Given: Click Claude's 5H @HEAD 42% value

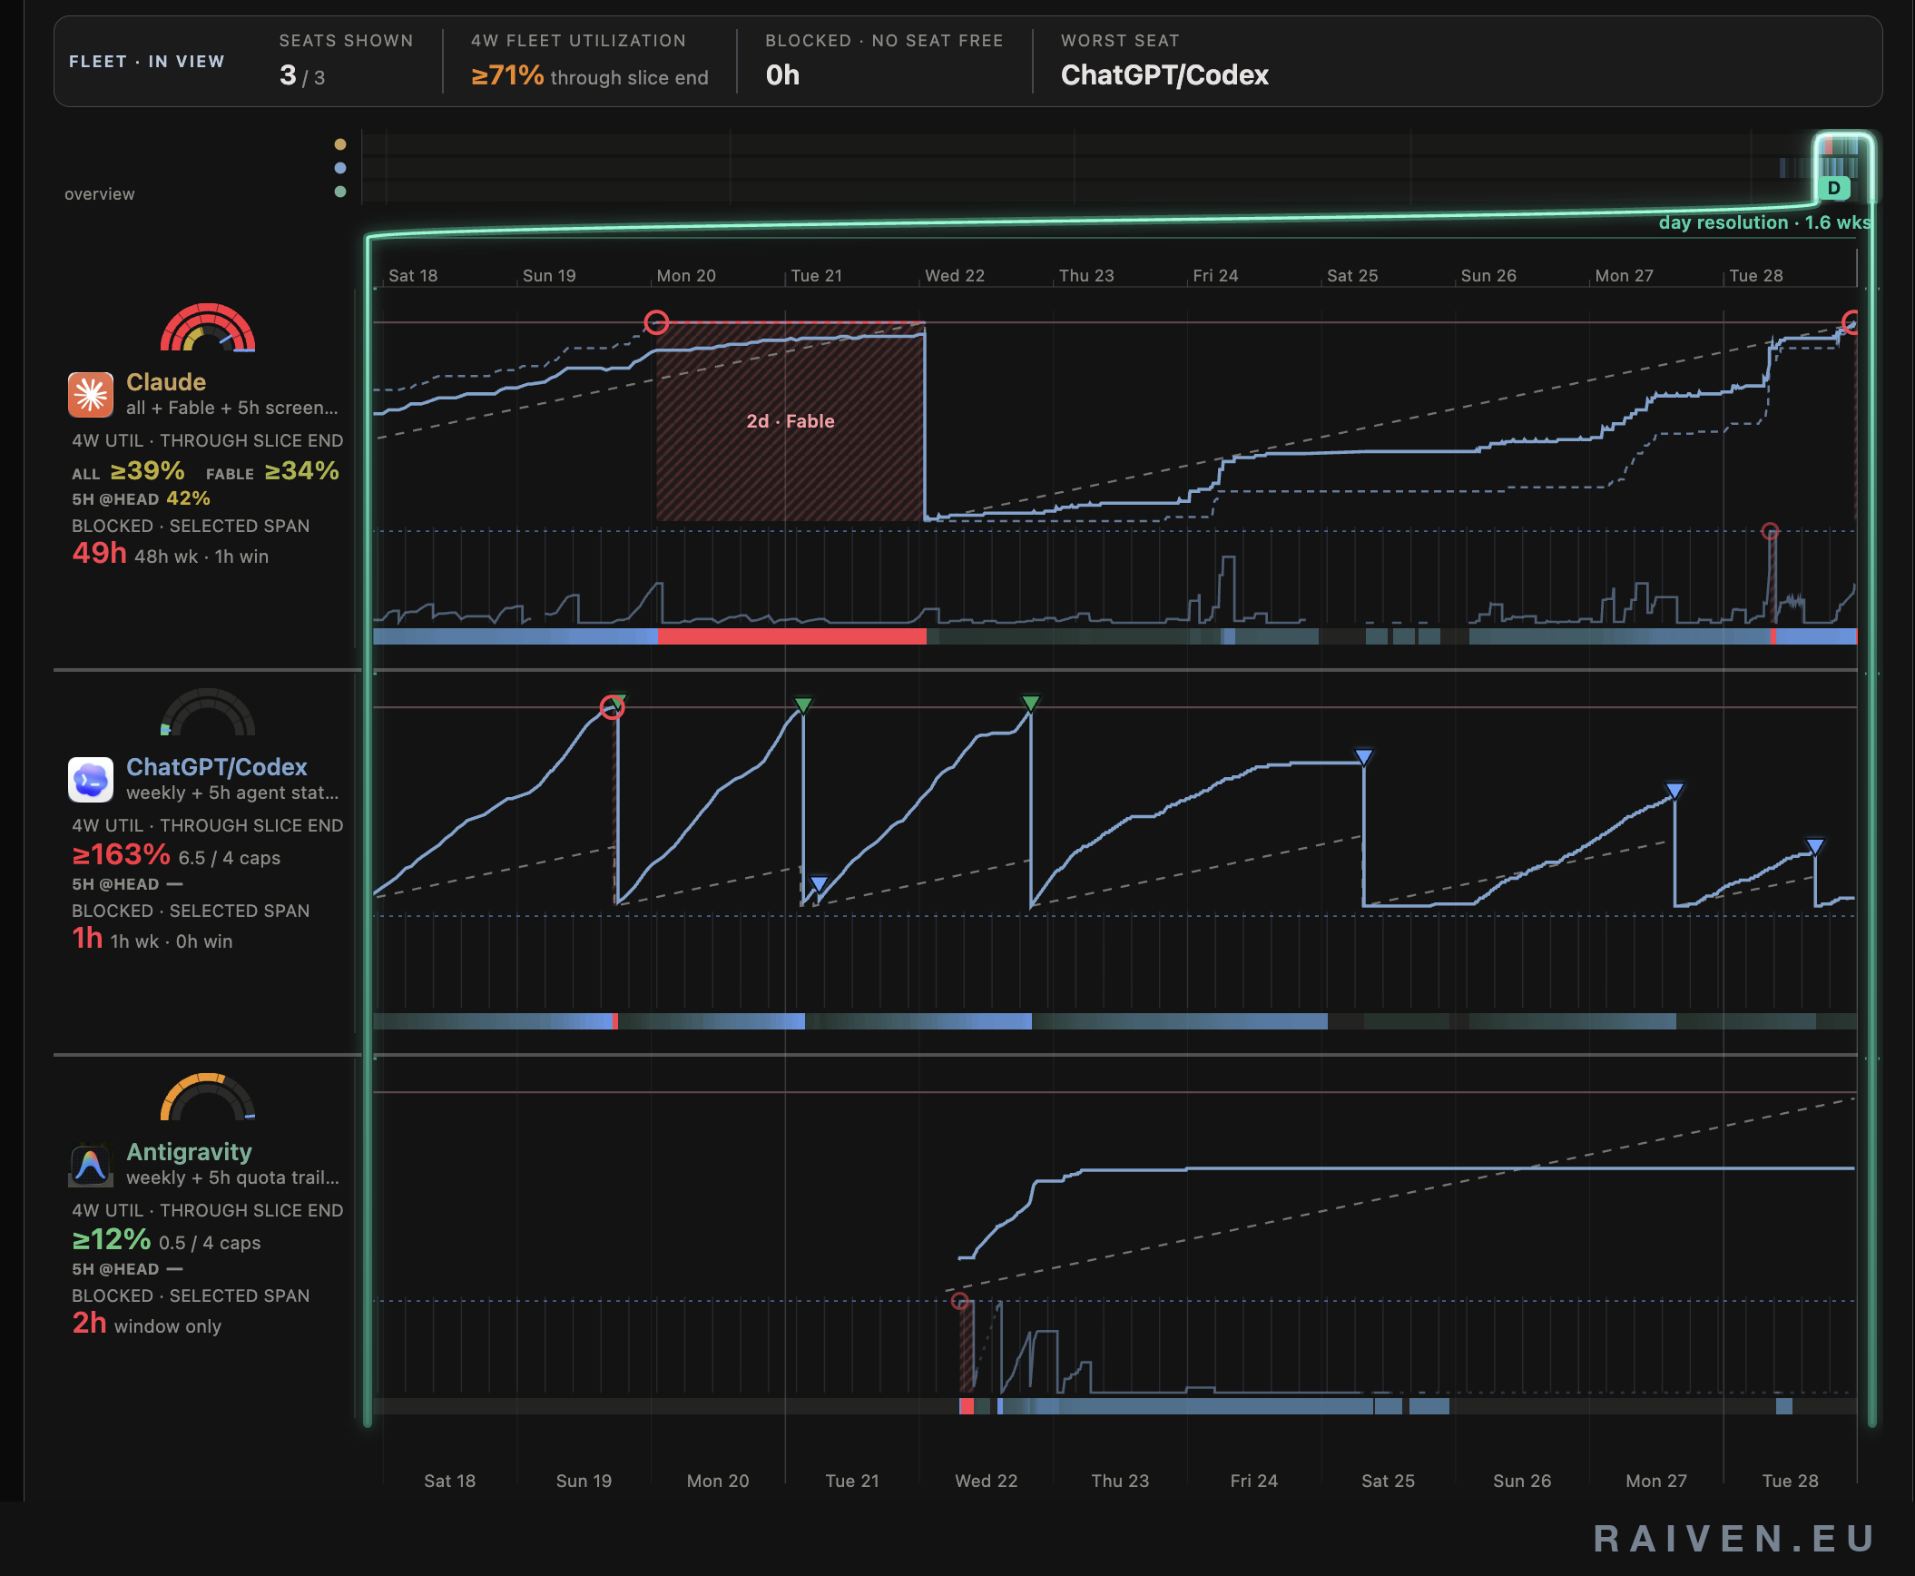Looking at the screenshot, I should [x=188, y=498].
